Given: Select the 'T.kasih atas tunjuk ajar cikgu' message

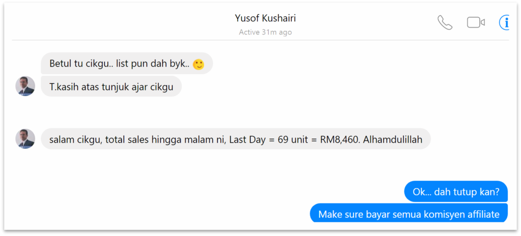Looking at the screenshot, I should (111, 86).
